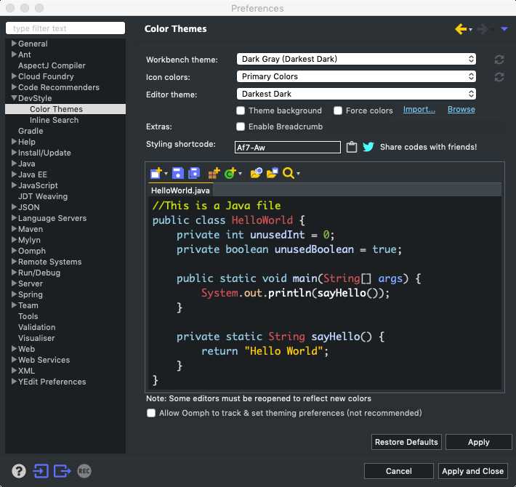516x487 pixels.
Task: Toggle the Theme background checkbox
Action: [241, 110]
